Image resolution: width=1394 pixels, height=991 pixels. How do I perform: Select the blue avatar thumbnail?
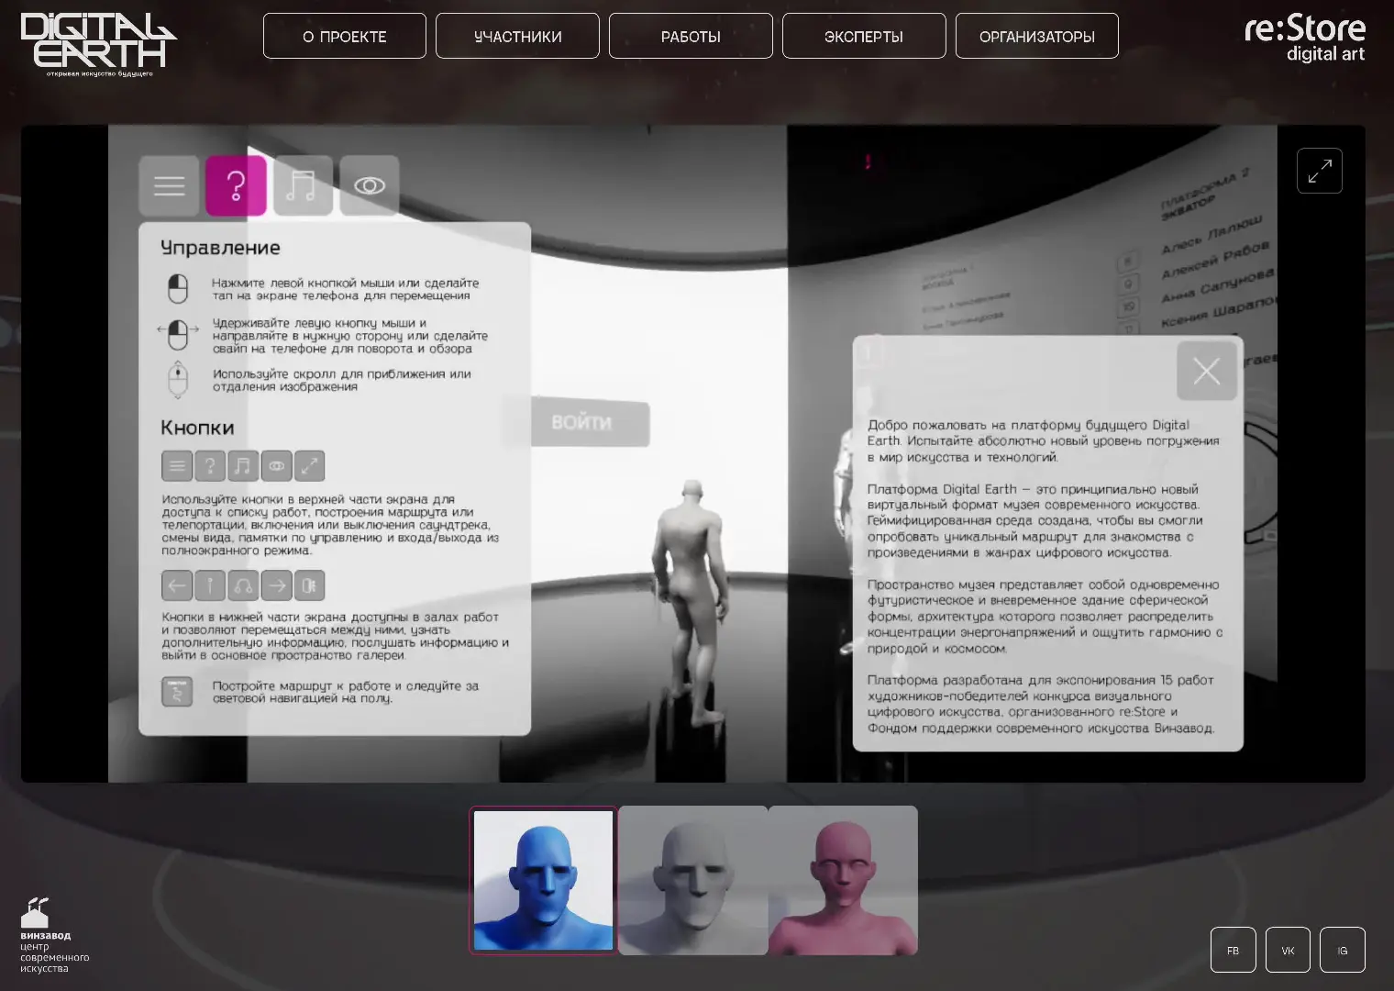coord(543,880)
